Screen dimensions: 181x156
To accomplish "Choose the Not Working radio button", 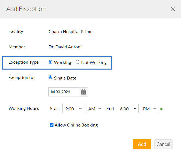I will (78, 62).
